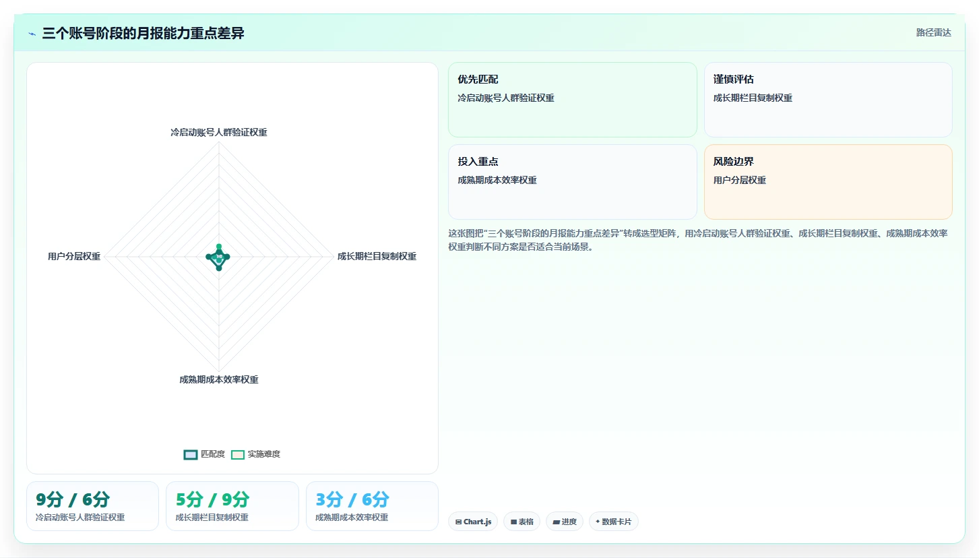Select the 优先匹配 card
This screenshot has width=979, height=558.
(572, 100)
